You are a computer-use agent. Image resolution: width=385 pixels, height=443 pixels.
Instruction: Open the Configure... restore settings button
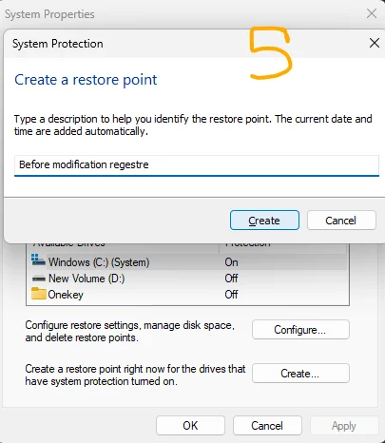[300, 330]
